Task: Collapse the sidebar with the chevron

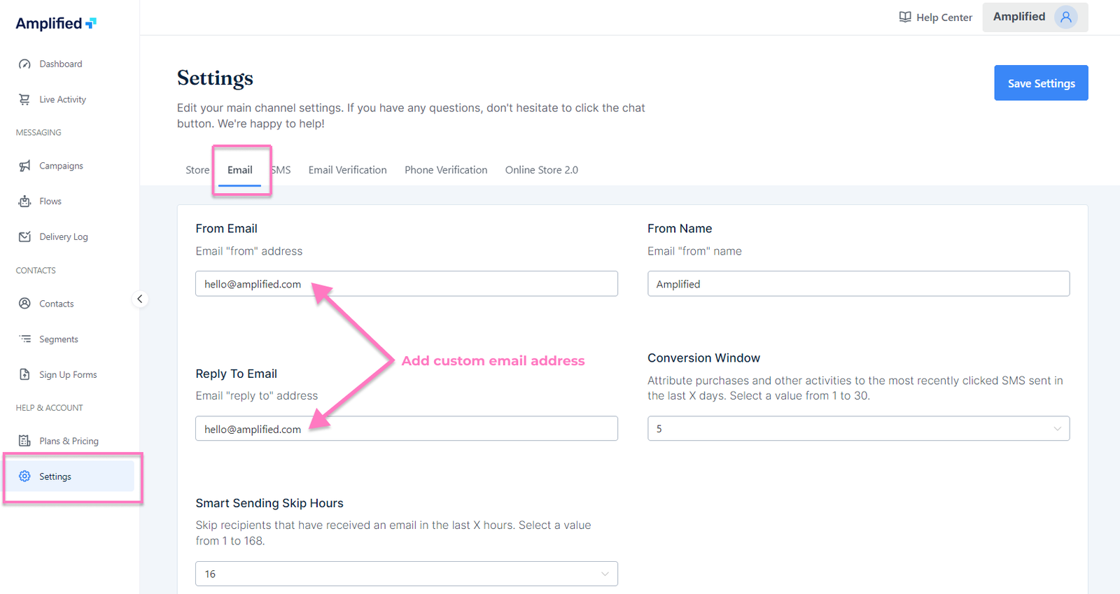Action: pyautogui.click(x=140, y=299)
